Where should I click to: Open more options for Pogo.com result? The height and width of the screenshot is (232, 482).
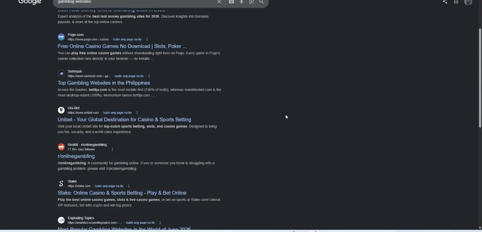(x=147, y=40)
